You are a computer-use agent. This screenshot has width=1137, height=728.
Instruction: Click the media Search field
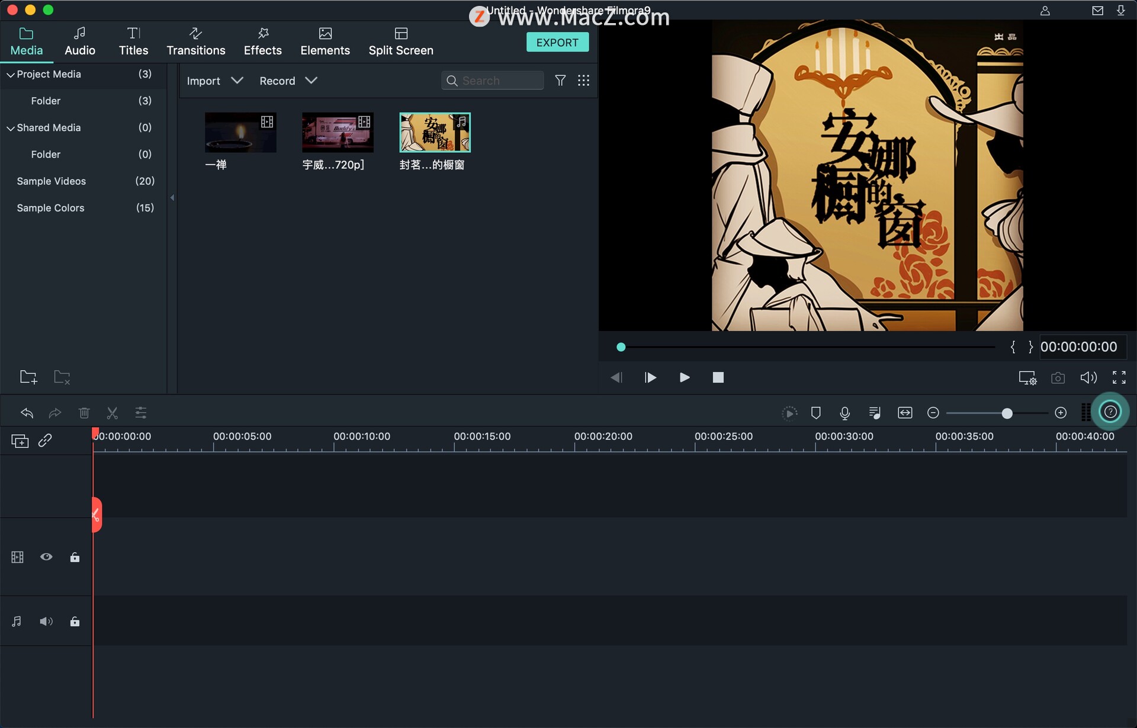pos(493,81)
